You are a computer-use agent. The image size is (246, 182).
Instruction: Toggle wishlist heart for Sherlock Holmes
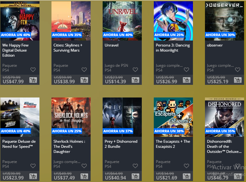(84, 166)
